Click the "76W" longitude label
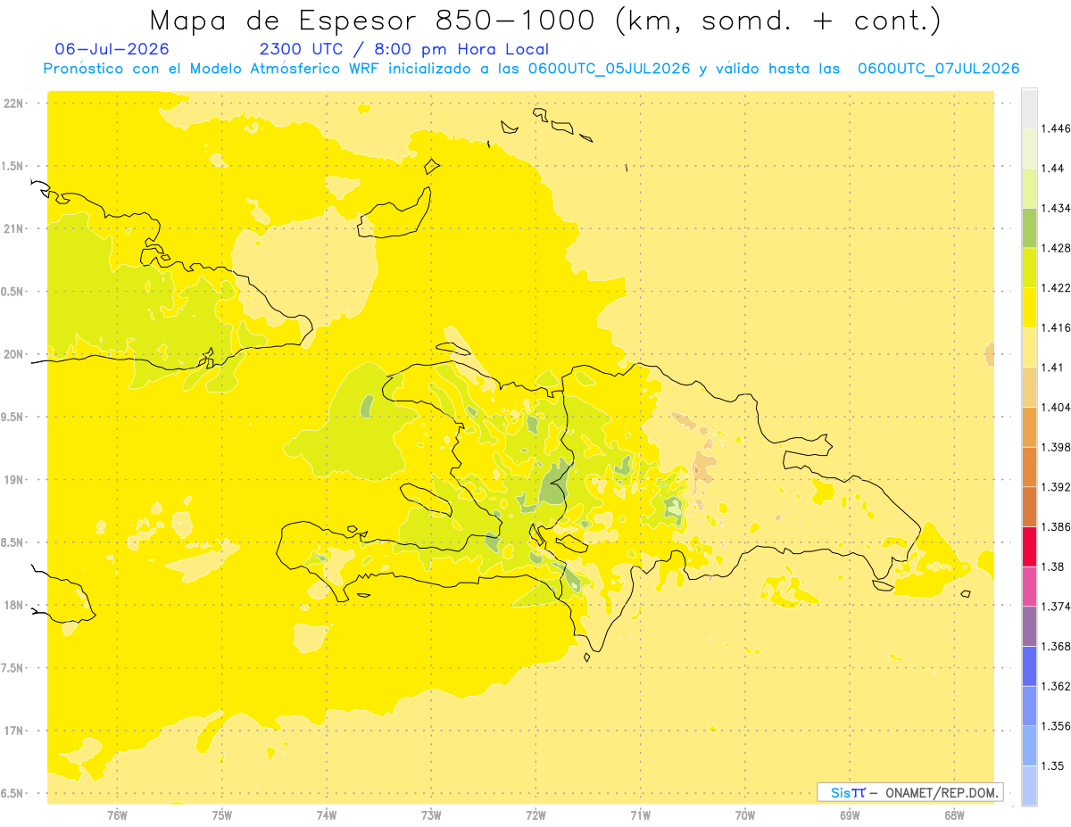Viewport: 1071px width, 827px height. pyautogui.click(x=117, y=815)
